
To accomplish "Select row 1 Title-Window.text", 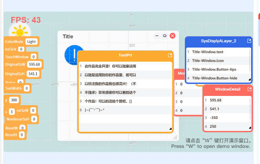I will pyautogui.click(x=218, y=52).
